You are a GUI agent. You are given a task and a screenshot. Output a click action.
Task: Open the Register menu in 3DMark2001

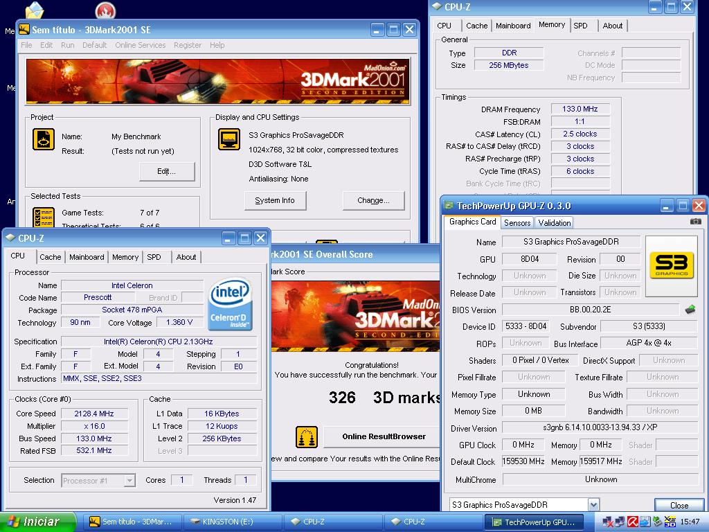click(x=188, y=45)
